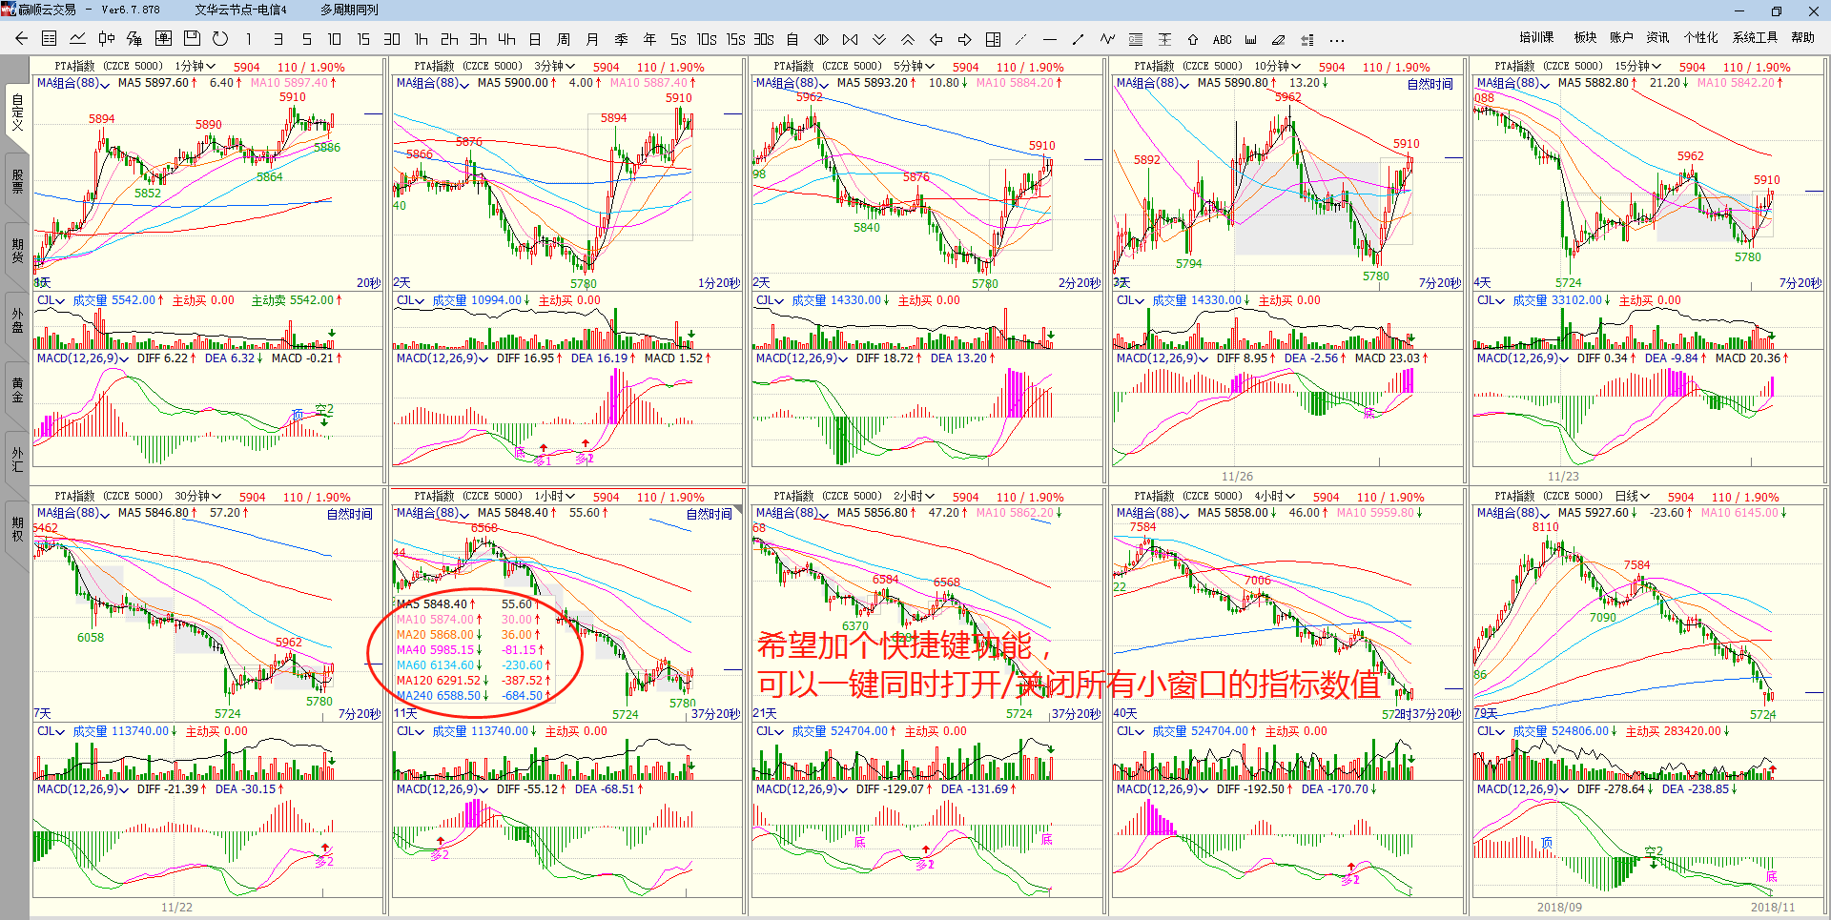Click 自然时间 label in the 30分钟 chart

[350, 514]
